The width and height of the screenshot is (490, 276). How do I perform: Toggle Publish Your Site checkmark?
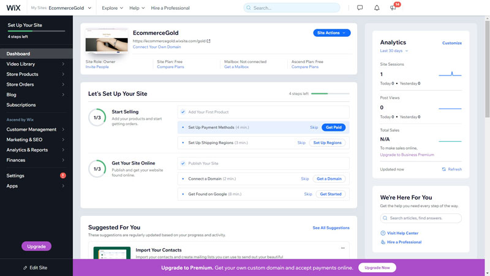(x=183, y=163)
